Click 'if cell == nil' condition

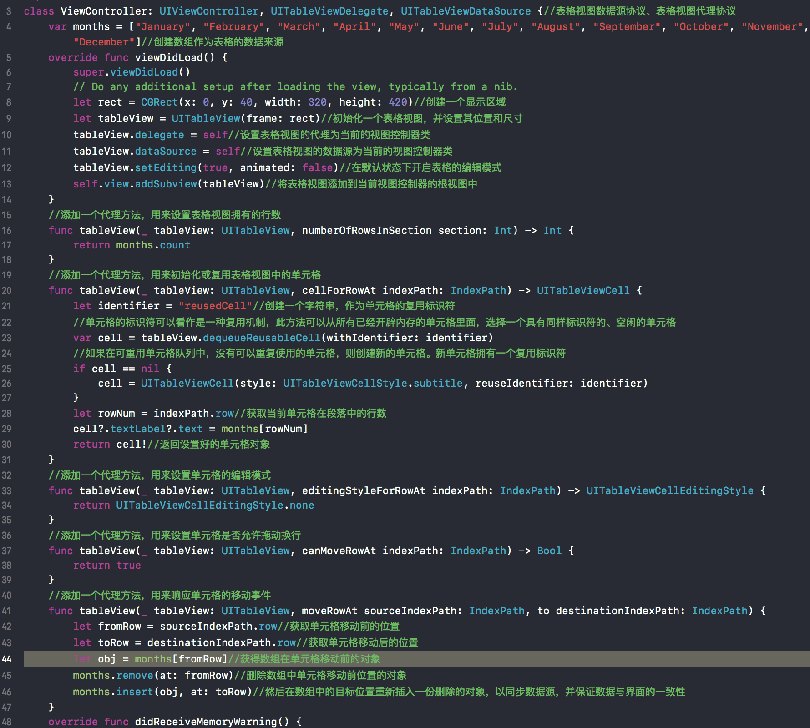click(x=116, y=369)
